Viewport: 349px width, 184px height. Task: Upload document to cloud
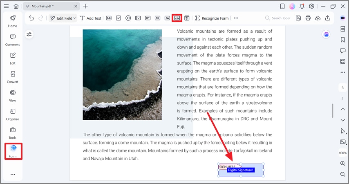[x=318, y=18]
